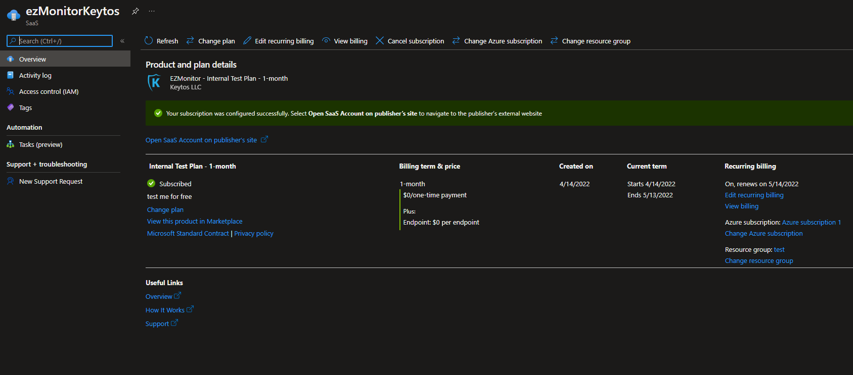Collapse the sidebar with double chevron
The image size is (853, 375).
coord(122,41)
